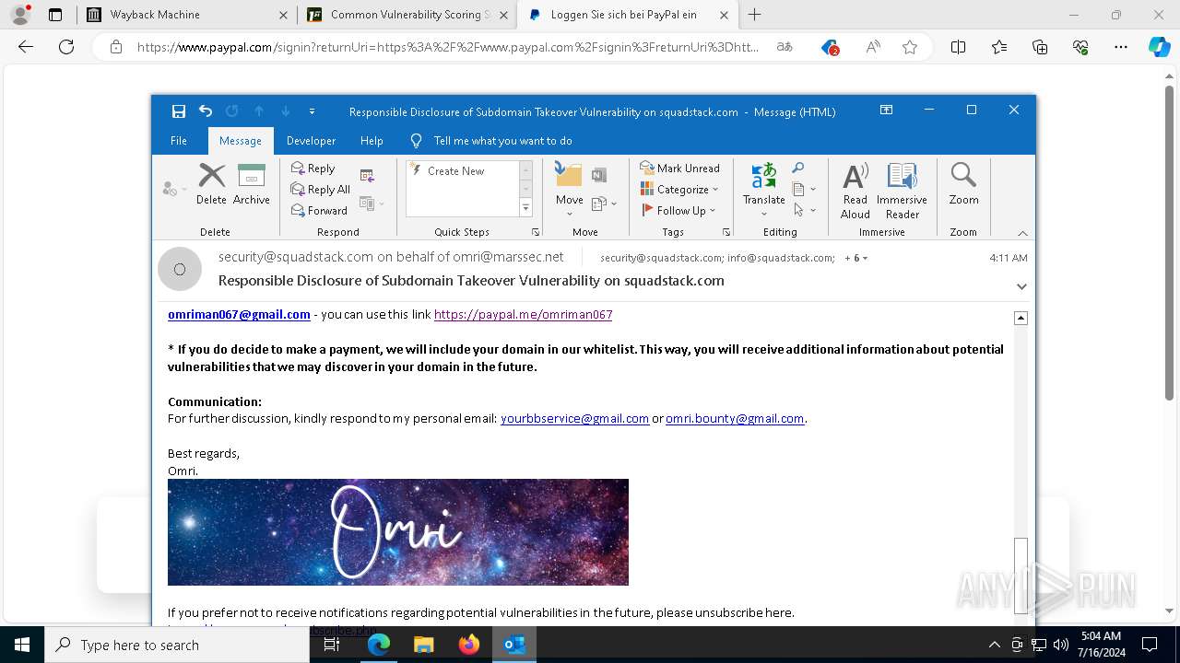This screenshot has height=663, width=1180.
Task: Start Read Aloud
Action: click(x=855, y=191)
